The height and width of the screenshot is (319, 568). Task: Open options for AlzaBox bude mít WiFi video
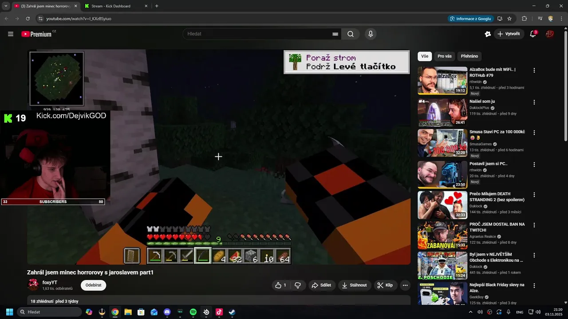point(534,70)
